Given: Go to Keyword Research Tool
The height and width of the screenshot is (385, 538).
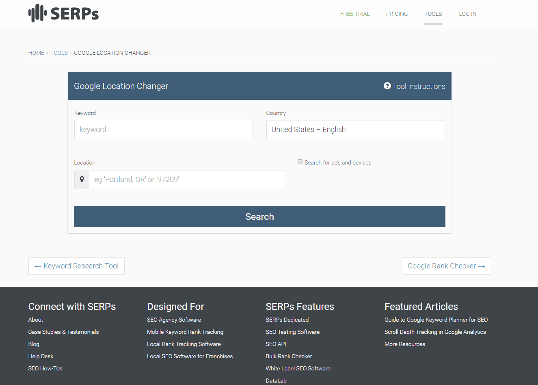Looking at the screenshot, I should 76,266.
